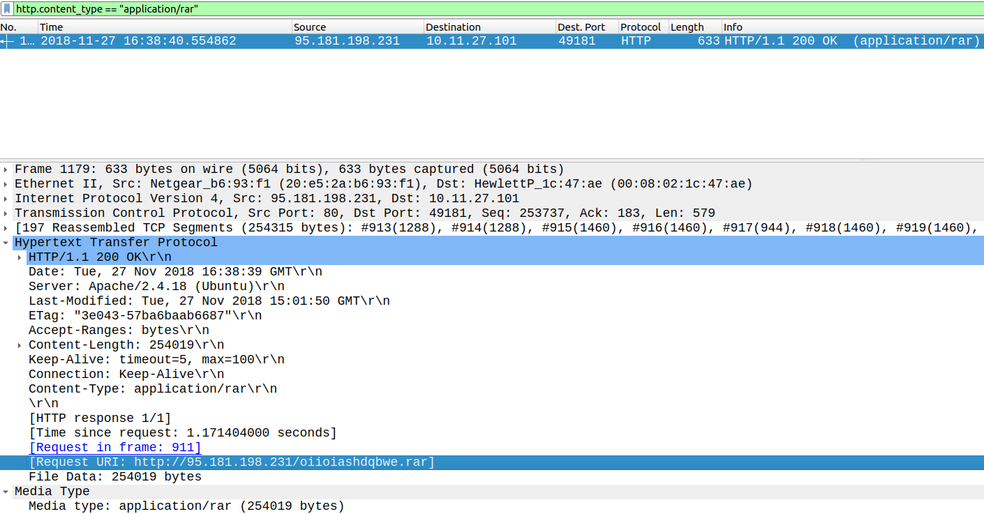Screen dimensions: 984x514
Task: Expand the Ethernet II section
Action: pyautogui.click(x=6, y=184)
